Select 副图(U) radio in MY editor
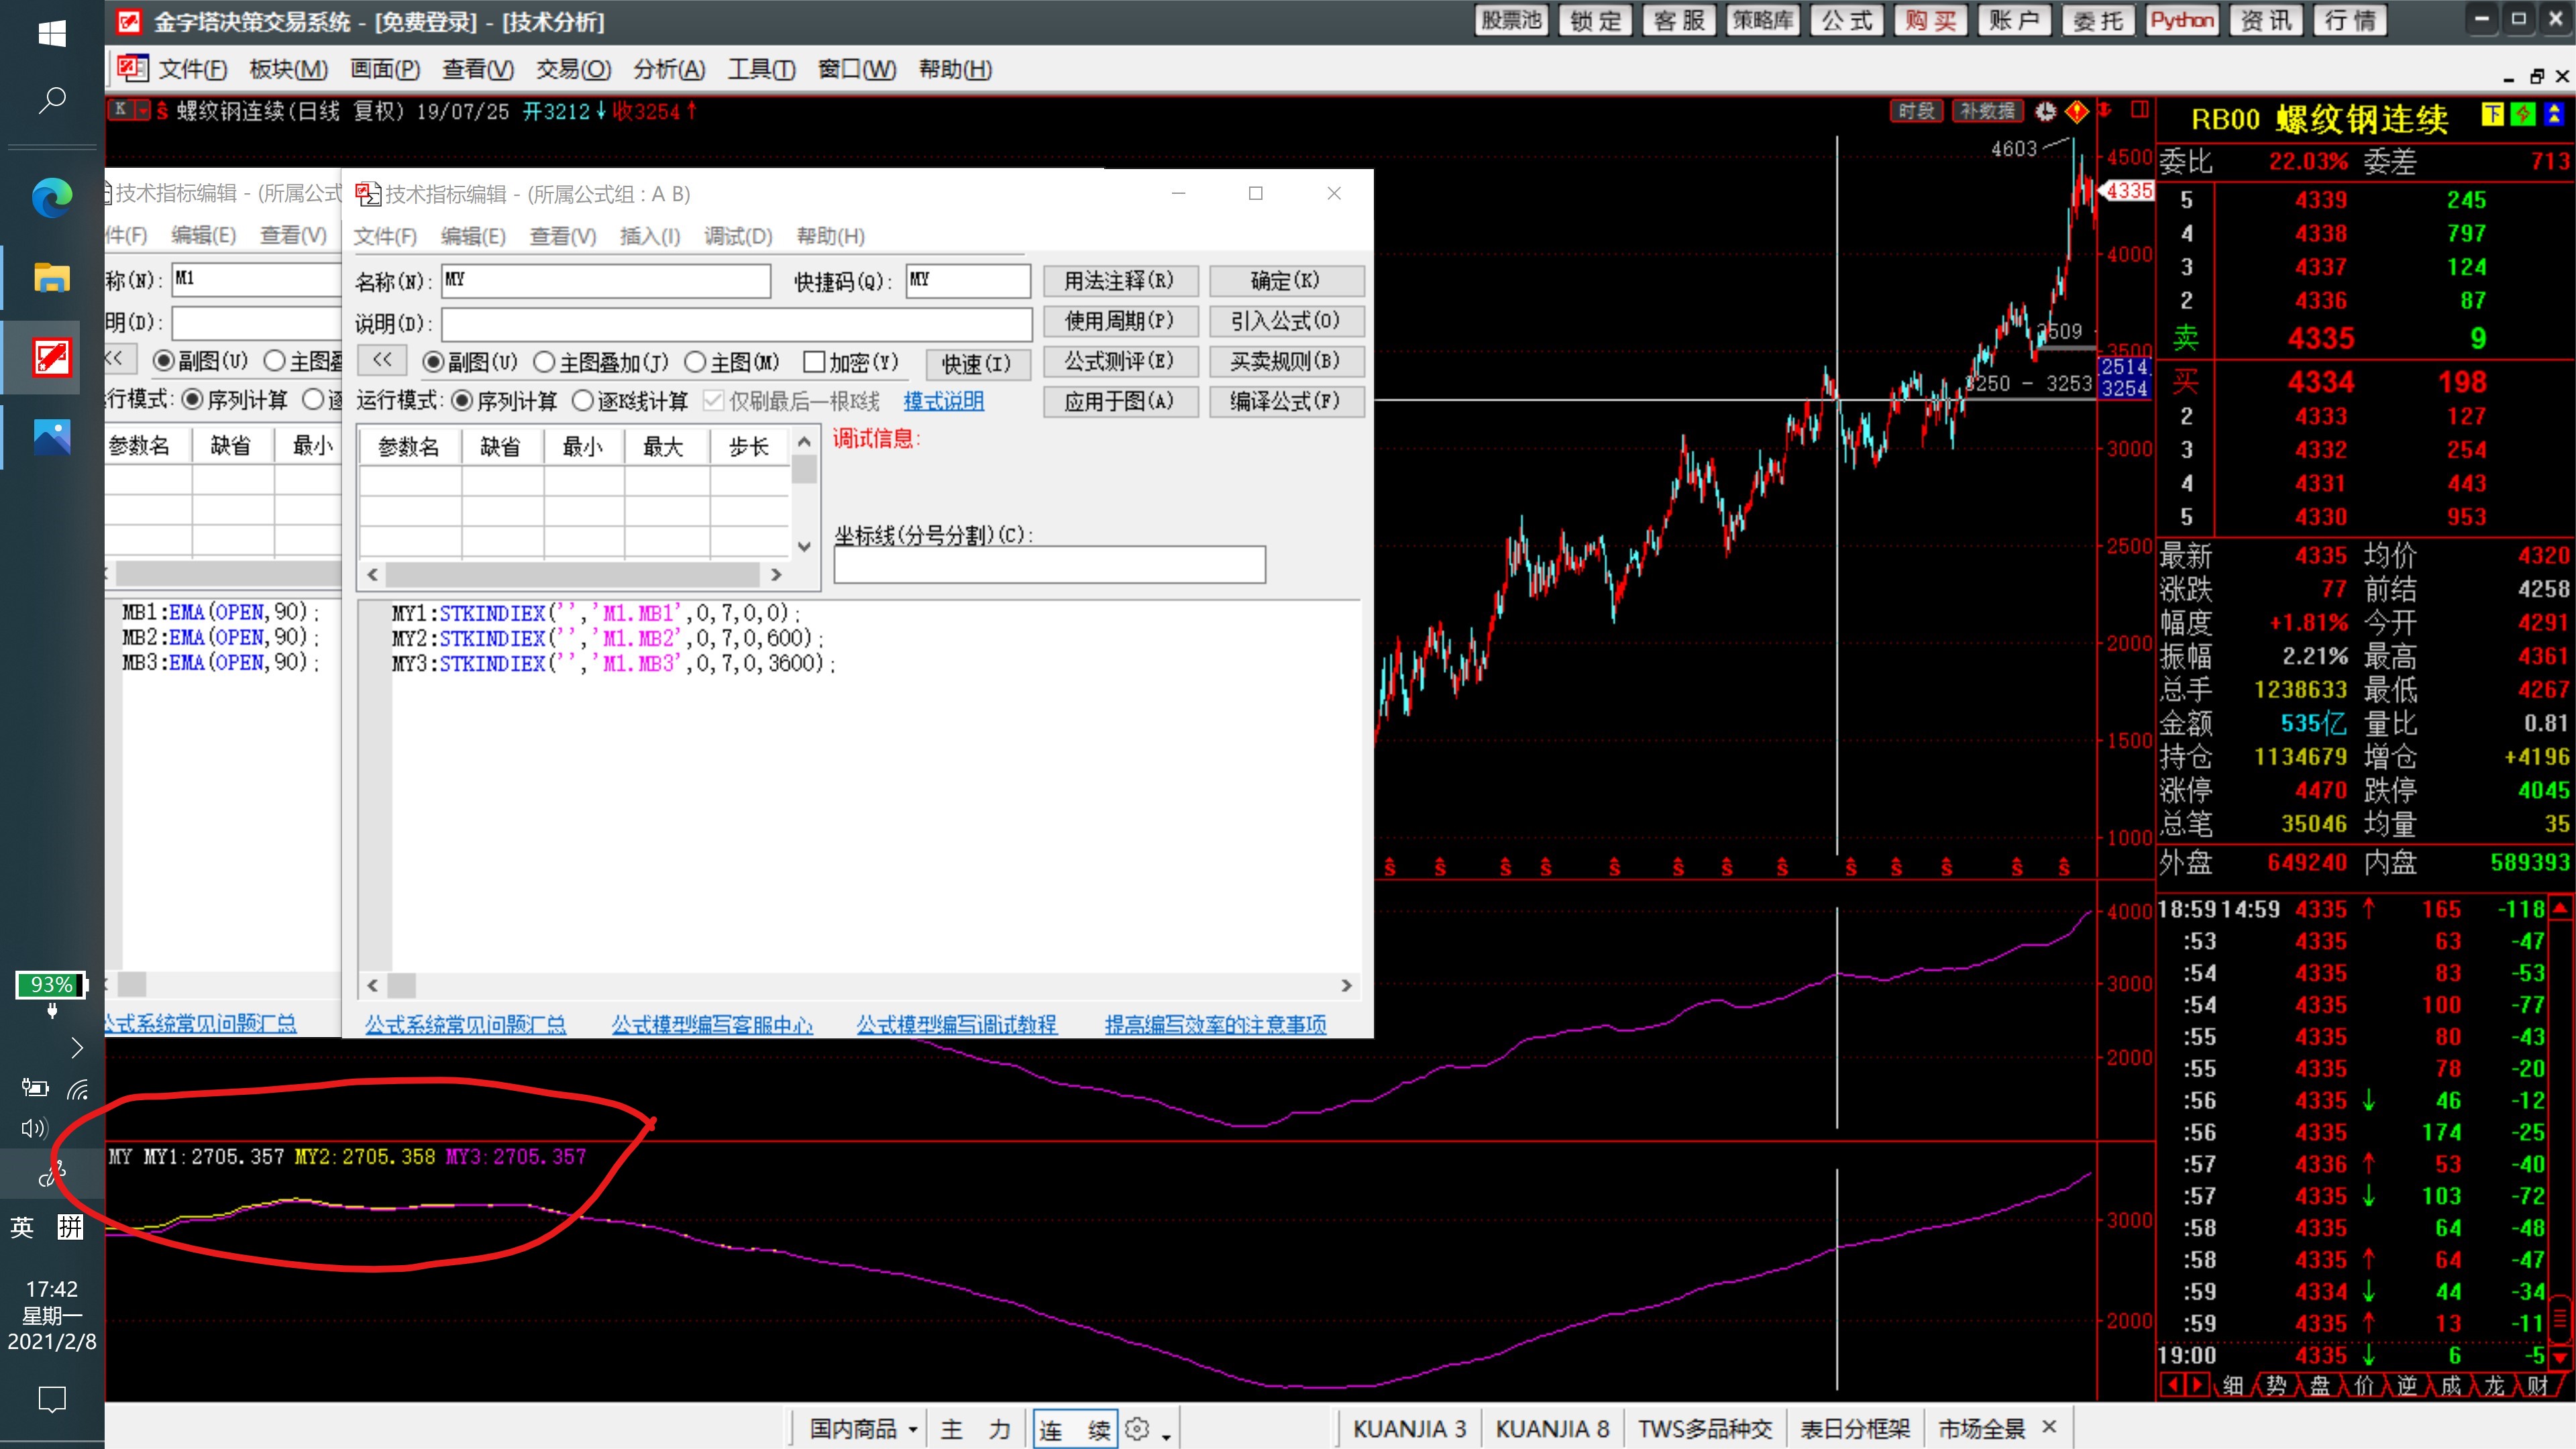The width and height of the screenshot is (2576, 1449). click(433, 362)
